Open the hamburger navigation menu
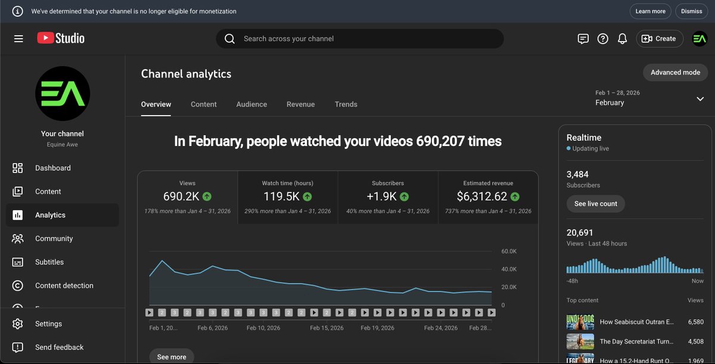 [18, 39]
